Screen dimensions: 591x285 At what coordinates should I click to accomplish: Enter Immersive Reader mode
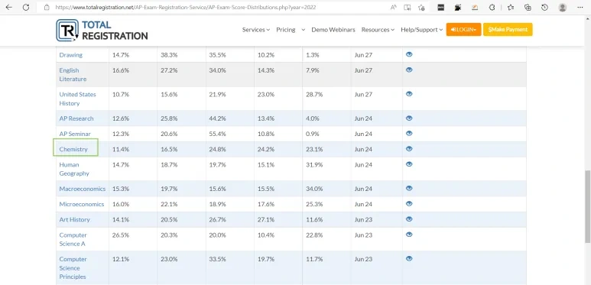coord(407,7)
